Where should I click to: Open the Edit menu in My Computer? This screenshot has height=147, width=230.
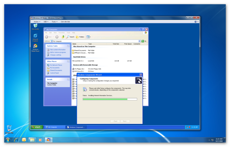coord(50,33)
